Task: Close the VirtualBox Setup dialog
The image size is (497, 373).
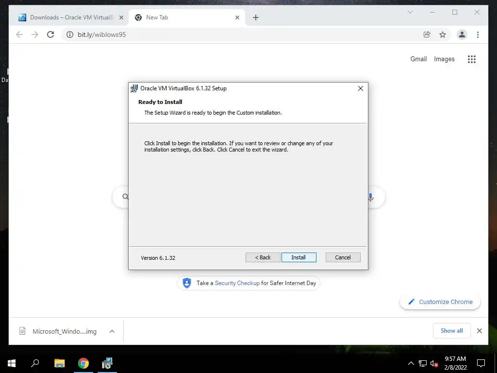Action: coord(361,88)
